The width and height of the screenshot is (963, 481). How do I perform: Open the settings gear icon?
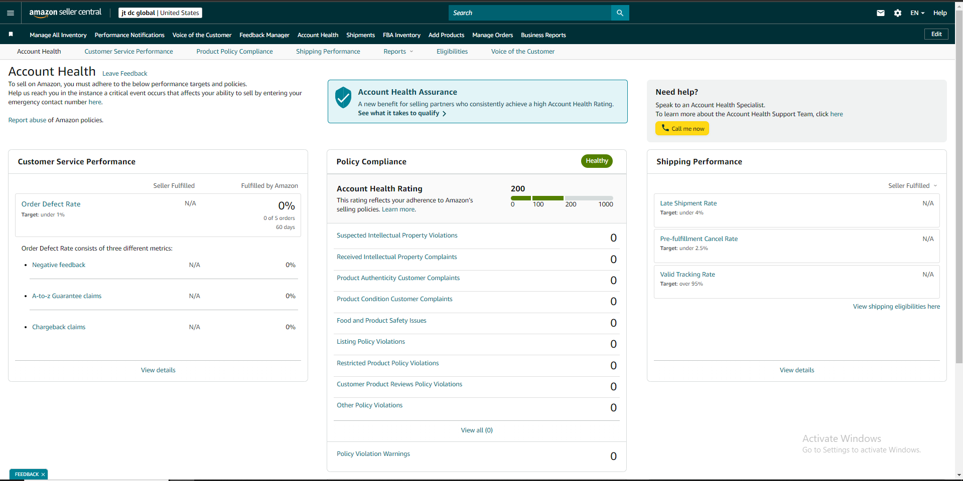tap(898, 13)
